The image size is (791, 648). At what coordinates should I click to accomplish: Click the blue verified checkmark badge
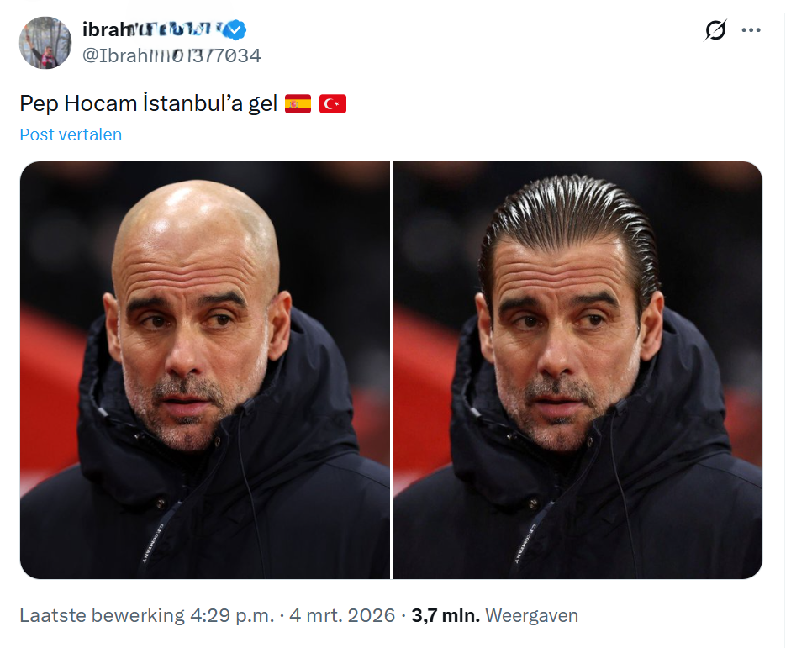point(235,29)
